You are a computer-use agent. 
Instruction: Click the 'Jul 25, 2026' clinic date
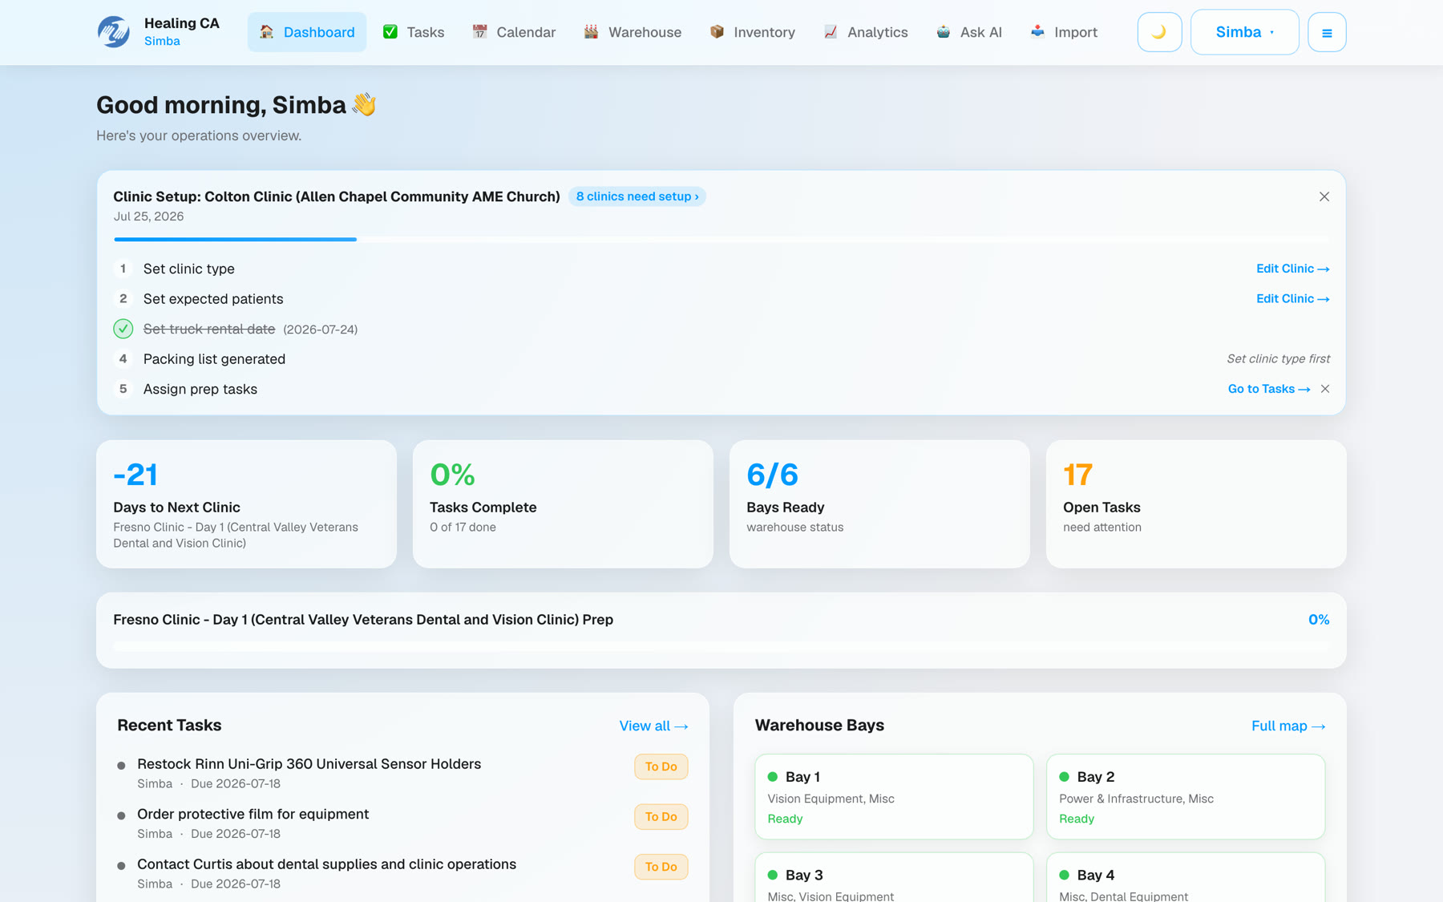(148, 216)
